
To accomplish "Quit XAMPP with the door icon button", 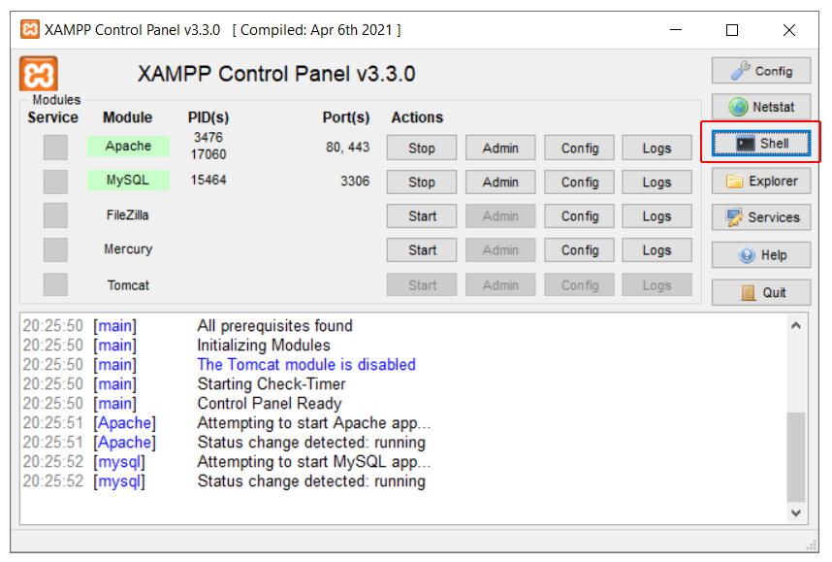I will [x=761, y=293].
